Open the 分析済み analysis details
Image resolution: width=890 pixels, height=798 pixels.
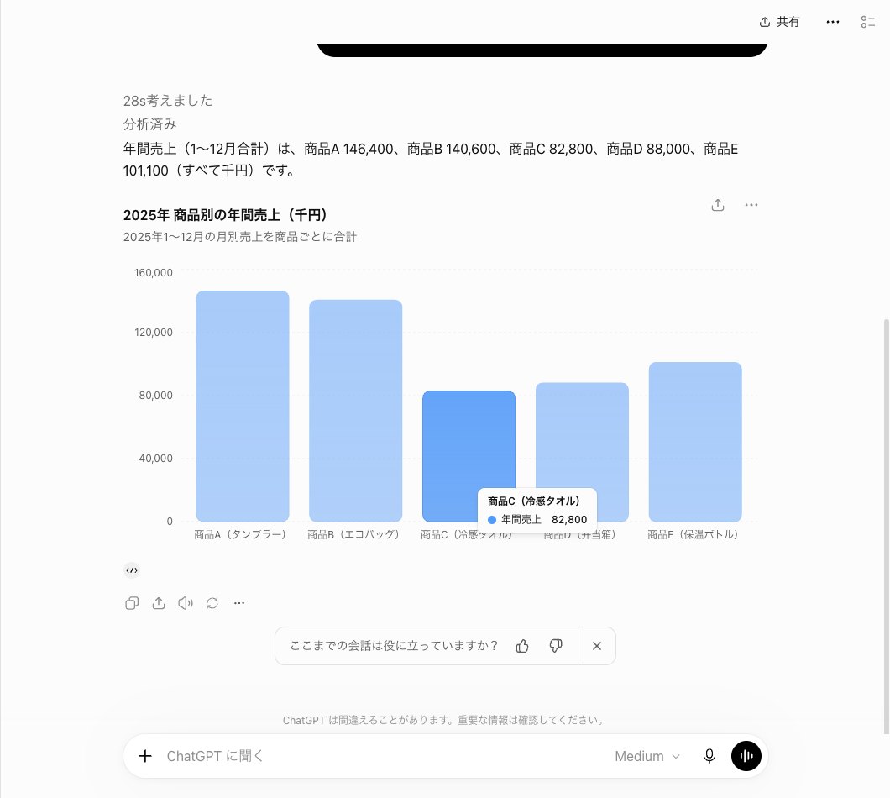(x=149, y=123)
